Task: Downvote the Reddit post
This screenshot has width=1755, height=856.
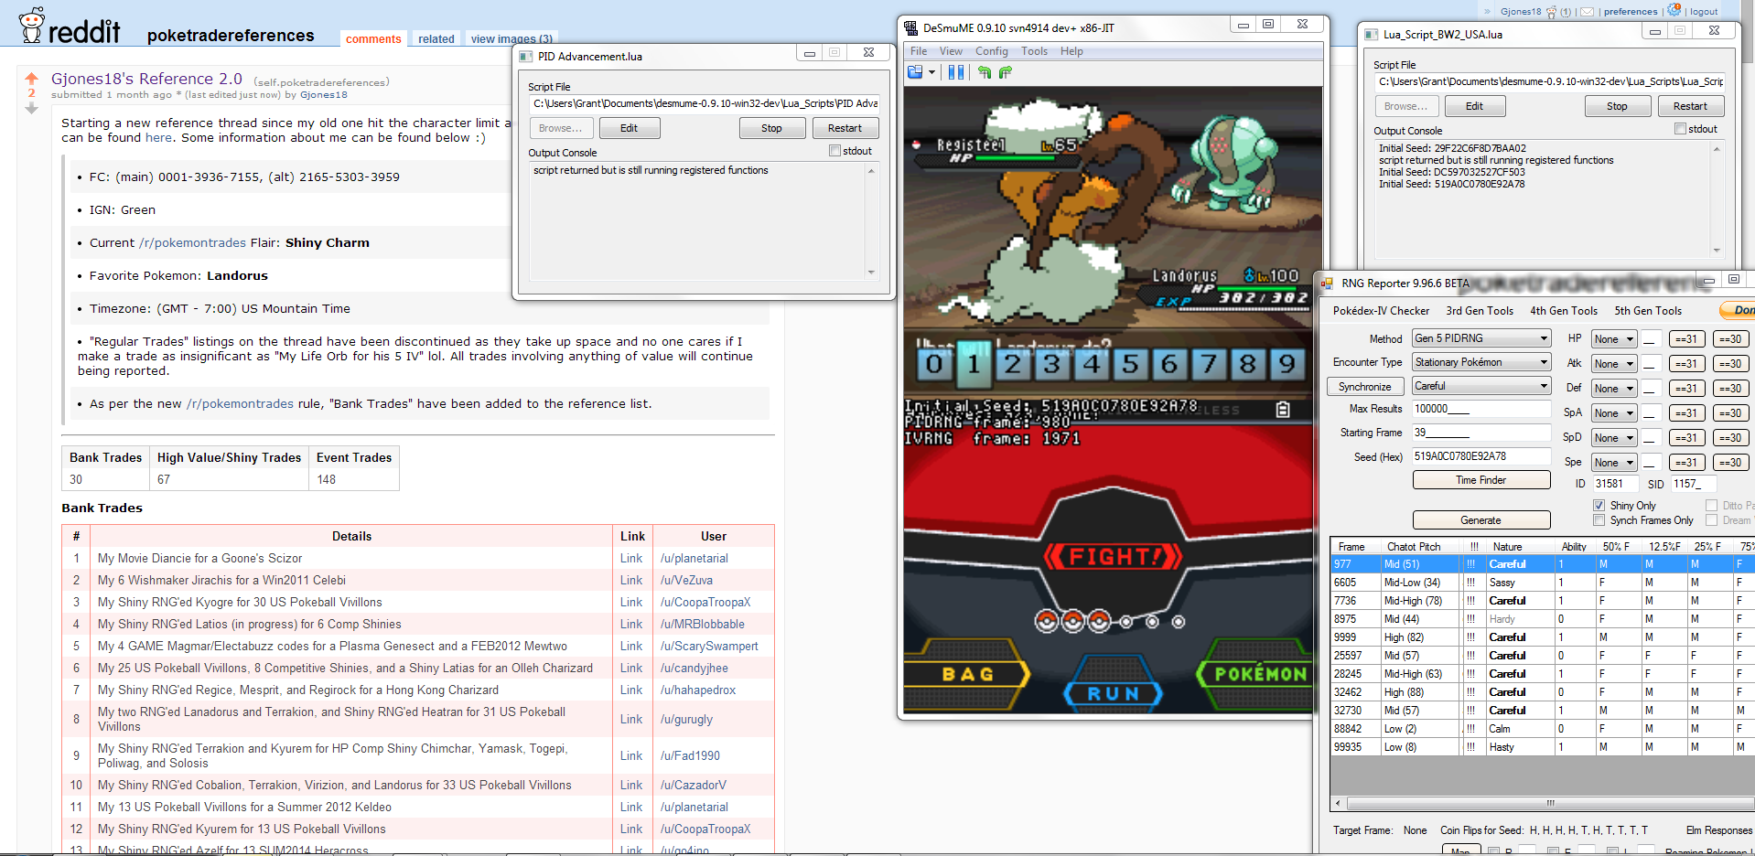Action: click(x=31, y=108)
